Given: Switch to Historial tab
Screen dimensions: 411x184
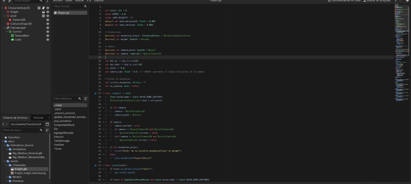Looking at the screenshot, I should (38, 118).
